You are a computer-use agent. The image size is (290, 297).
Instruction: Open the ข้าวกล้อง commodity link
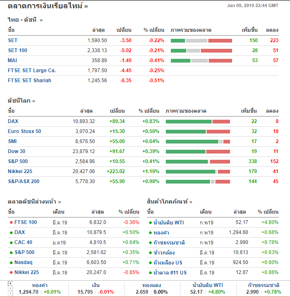coord(164,253)
